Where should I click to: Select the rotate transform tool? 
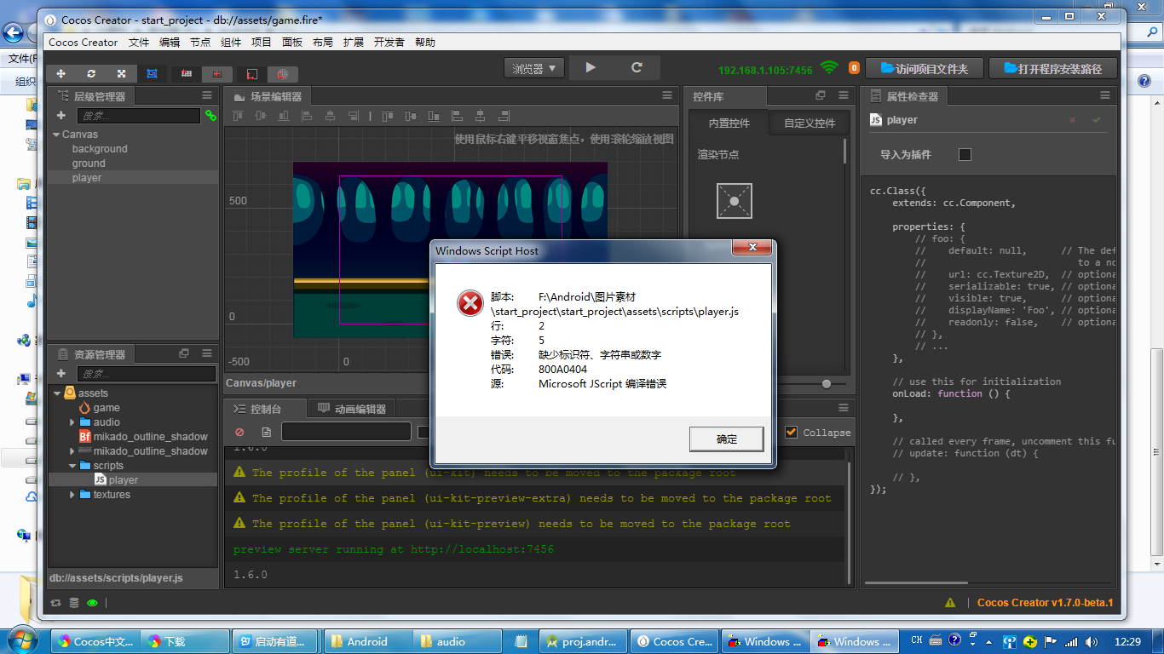pos(91,74)
